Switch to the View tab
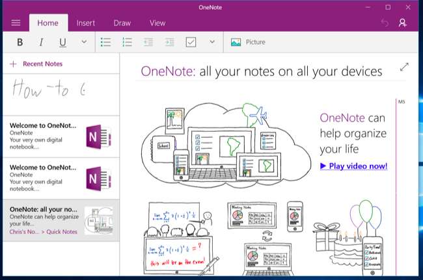The height and width of the screenshot is (280, 423). (x=157, y=23)
